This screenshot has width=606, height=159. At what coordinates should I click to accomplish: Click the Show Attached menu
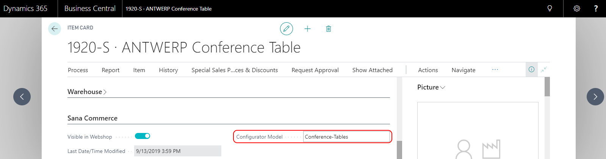pos(373,70)
